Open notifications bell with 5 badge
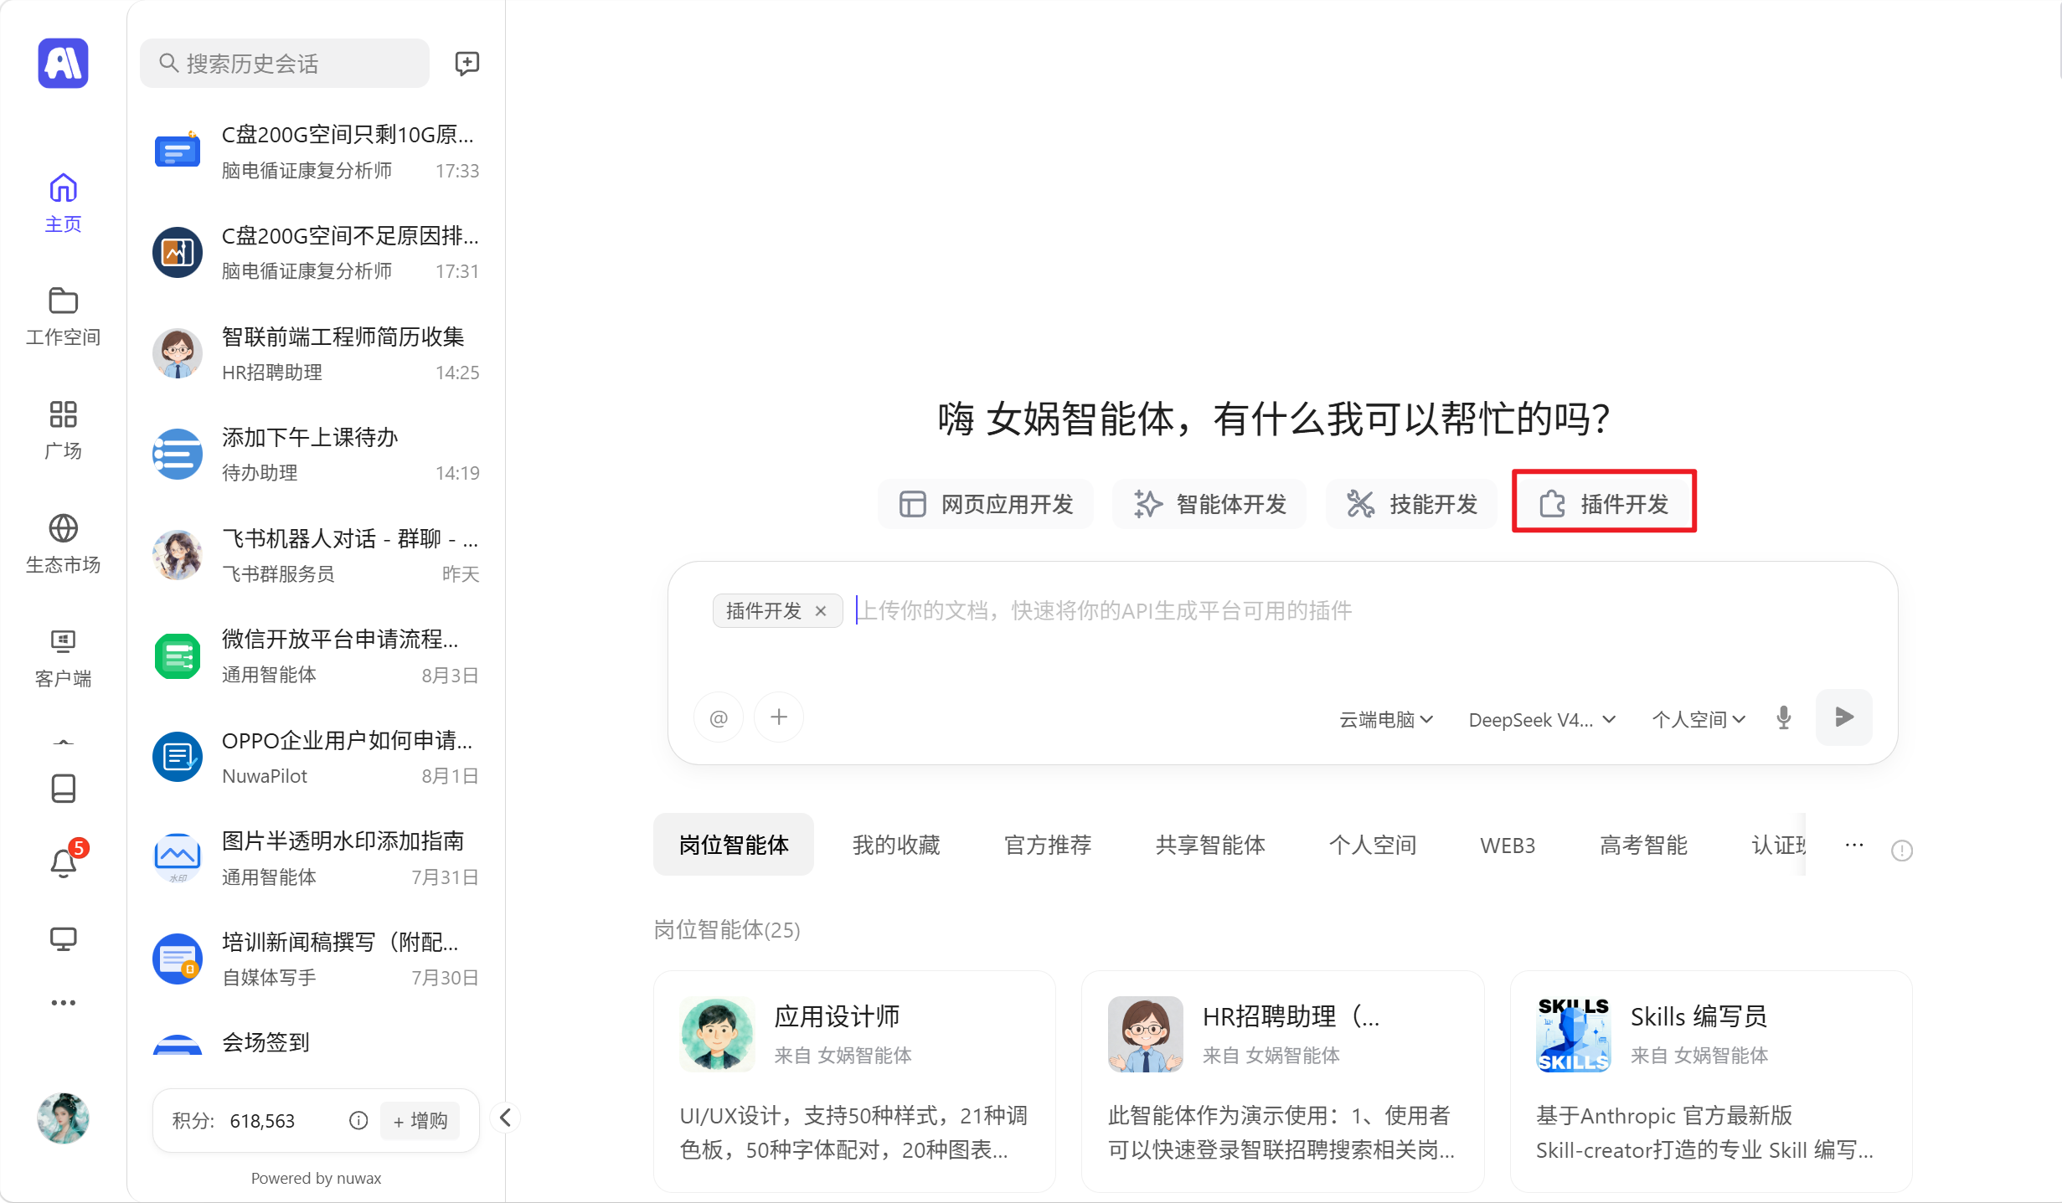The height and width of the screenshot is (1203, 2062). (63, 861)
